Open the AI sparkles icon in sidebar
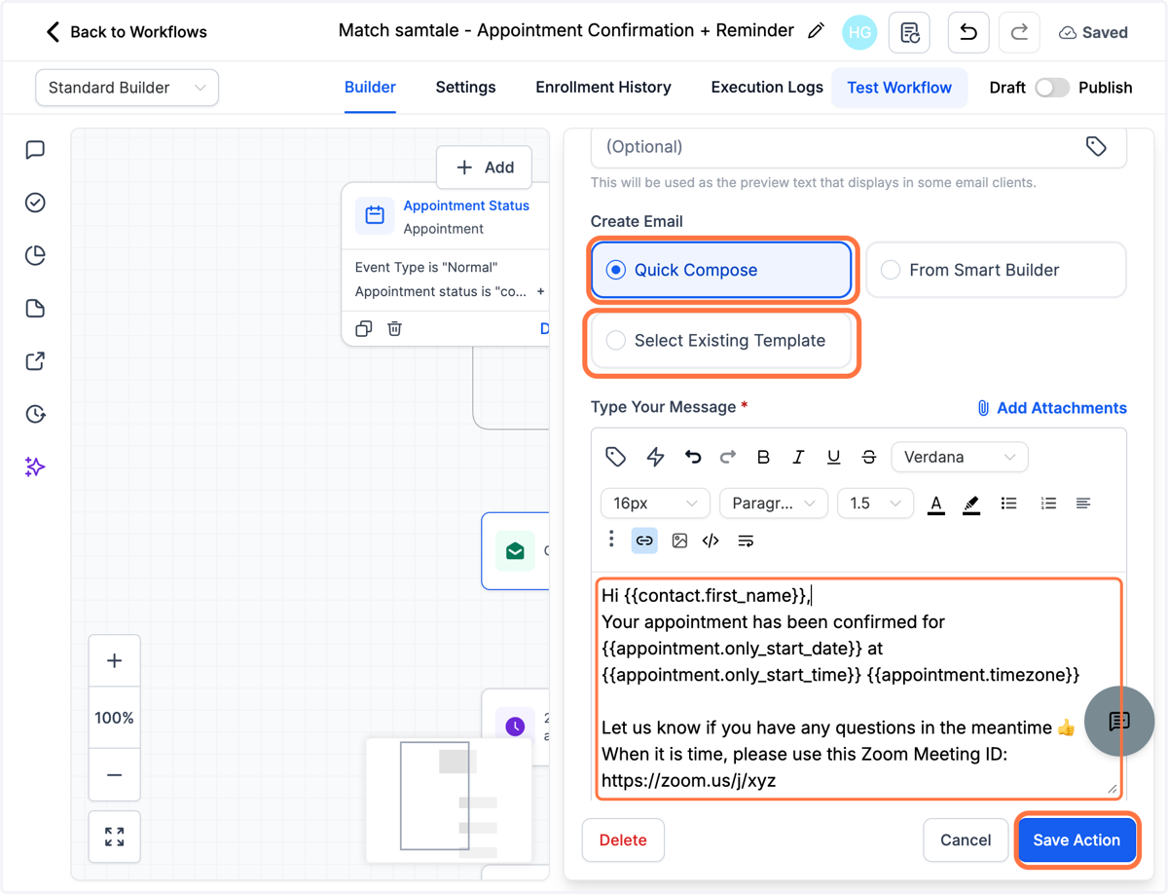Viewport: 1168px width, 894px height. [x=35, y=467]
